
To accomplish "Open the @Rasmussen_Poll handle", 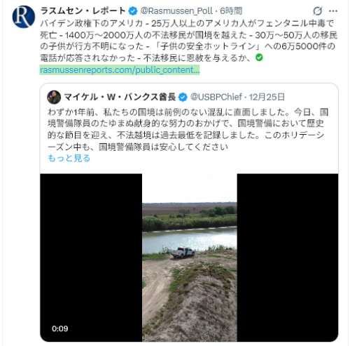I will pyautogui.click(x=176, y=11).
